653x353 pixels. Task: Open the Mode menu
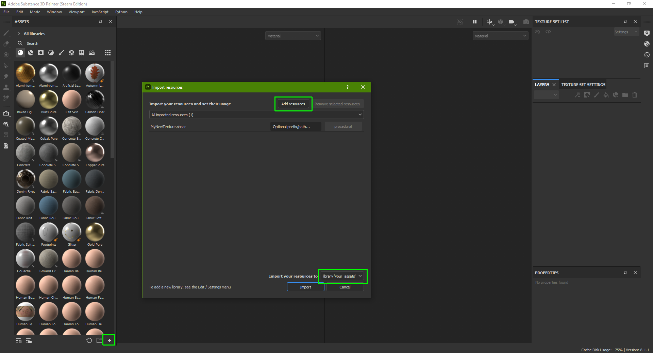click(35, 12)
